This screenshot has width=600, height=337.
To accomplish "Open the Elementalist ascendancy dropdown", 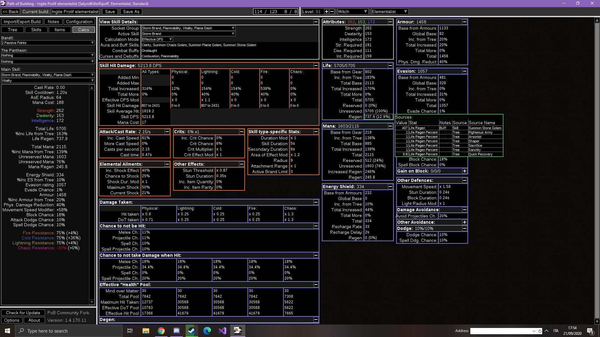I will click(x=390, y=12).
